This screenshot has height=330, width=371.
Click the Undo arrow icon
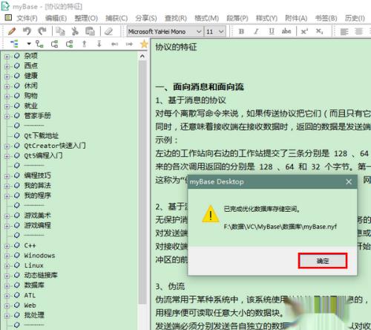pyautogui.click(x=27, y=31)
